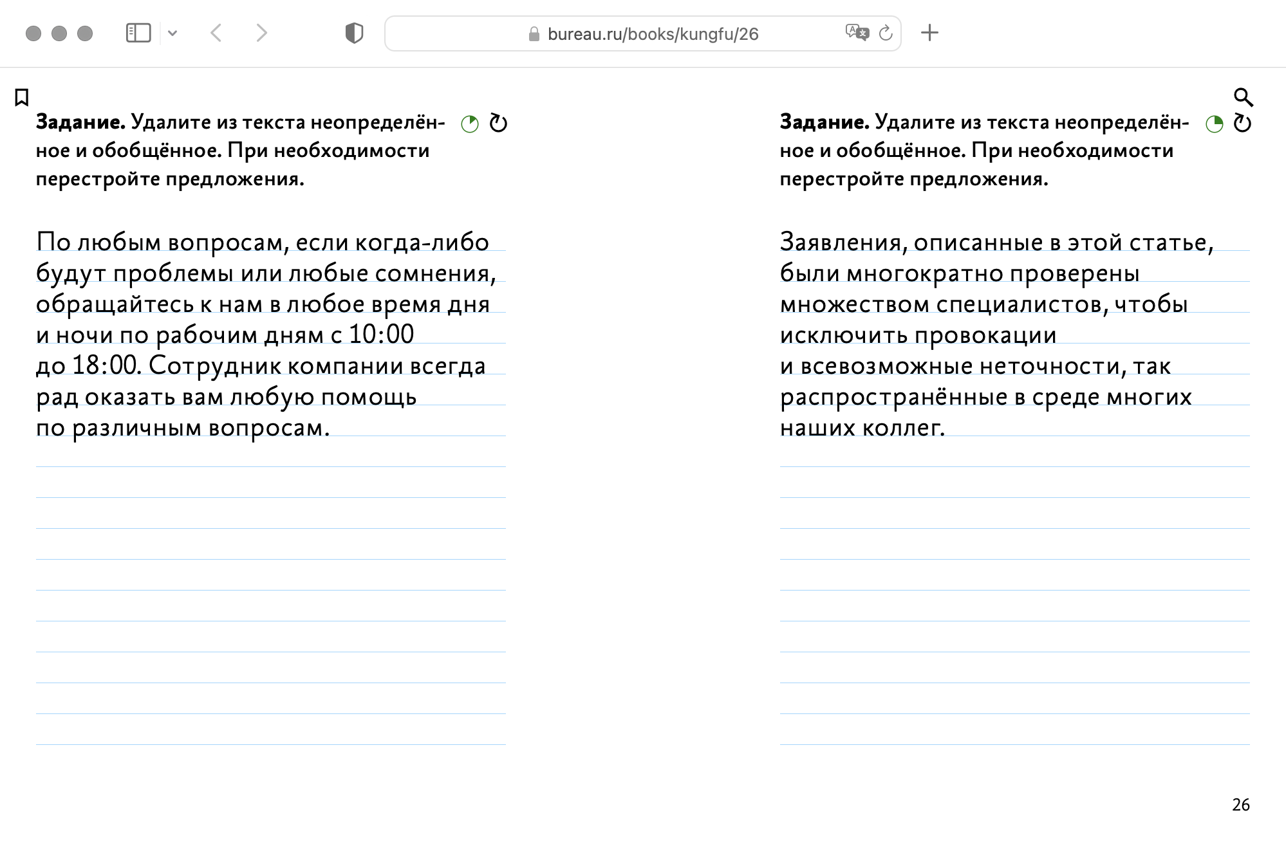Reset the left exercise with its reload icon

(x=498, y=123)
